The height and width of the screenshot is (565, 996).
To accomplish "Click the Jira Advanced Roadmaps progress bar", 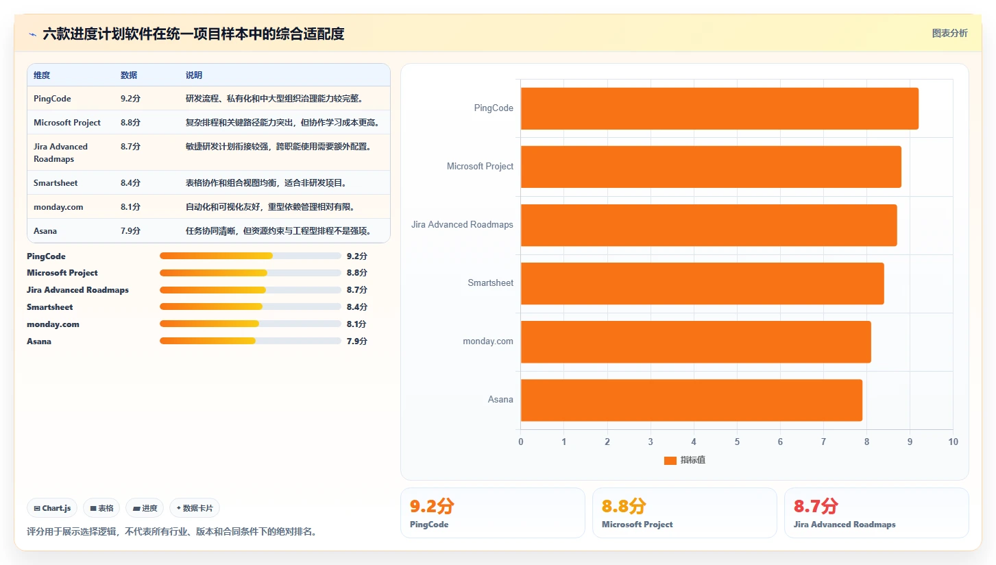I will click(250, 290).
